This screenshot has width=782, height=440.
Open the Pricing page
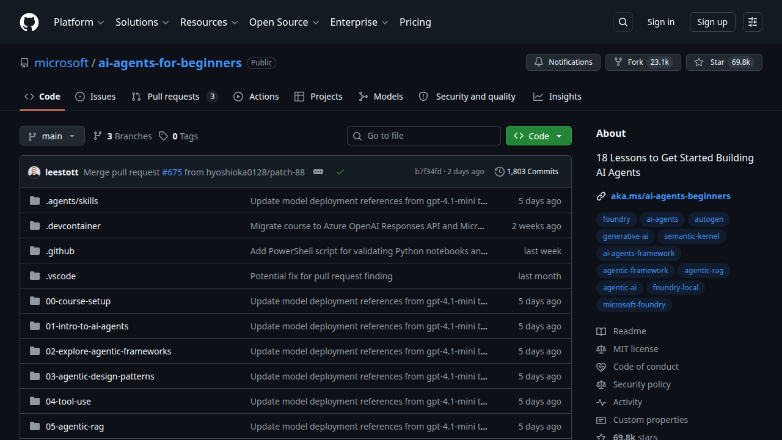(415, 22)
